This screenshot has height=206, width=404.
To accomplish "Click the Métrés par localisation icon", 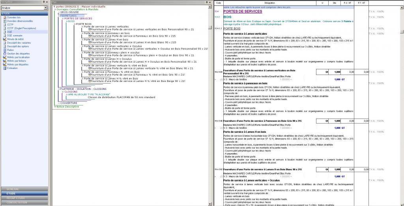I will pos(5,57).
